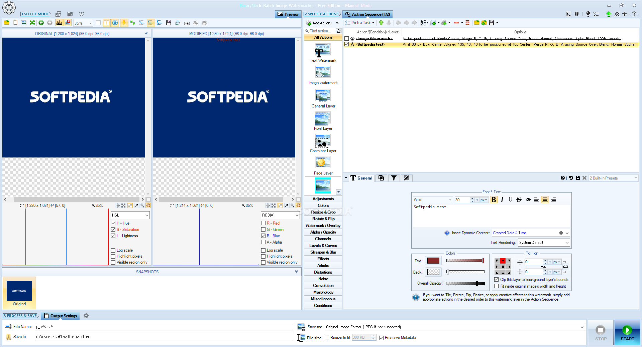Check A - Alpha channel
The image size is (642, 347).
(263, 242)
